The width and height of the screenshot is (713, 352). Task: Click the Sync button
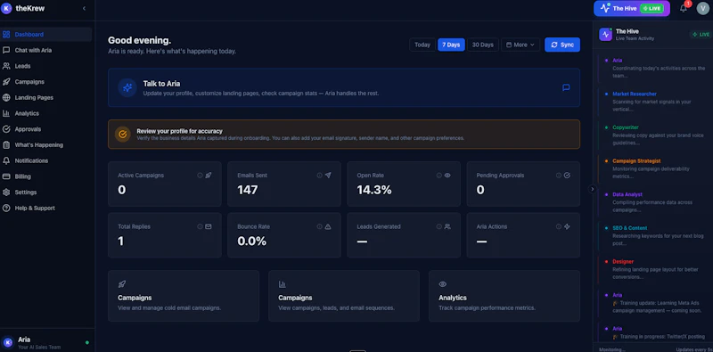click(x=562, y=45)
